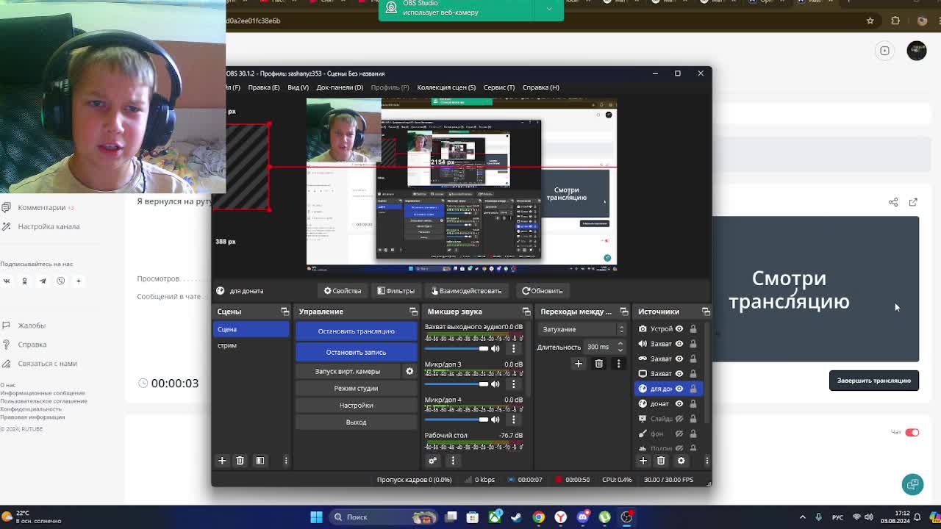Open Микр/доп 4 options three-dot menu
Image resolution: width=941 pixels, height=529 pixels.
[x=514, y=420]
